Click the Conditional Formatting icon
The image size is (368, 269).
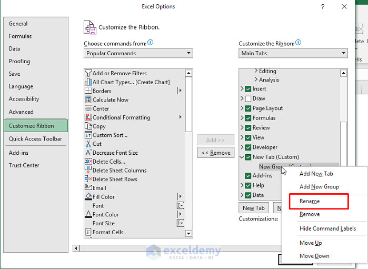click(88, 117)
